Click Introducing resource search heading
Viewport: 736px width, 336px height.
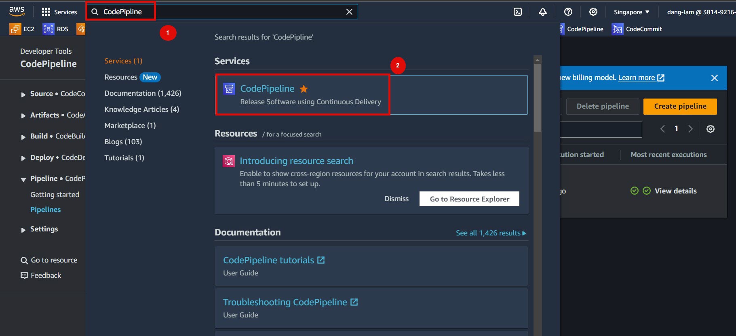click(296, 161)
